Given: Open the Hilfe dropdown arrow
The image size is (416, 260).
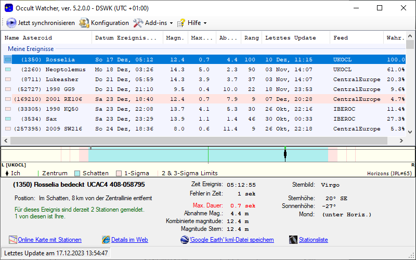Looking at the screenshot, I should click(205, 23).
